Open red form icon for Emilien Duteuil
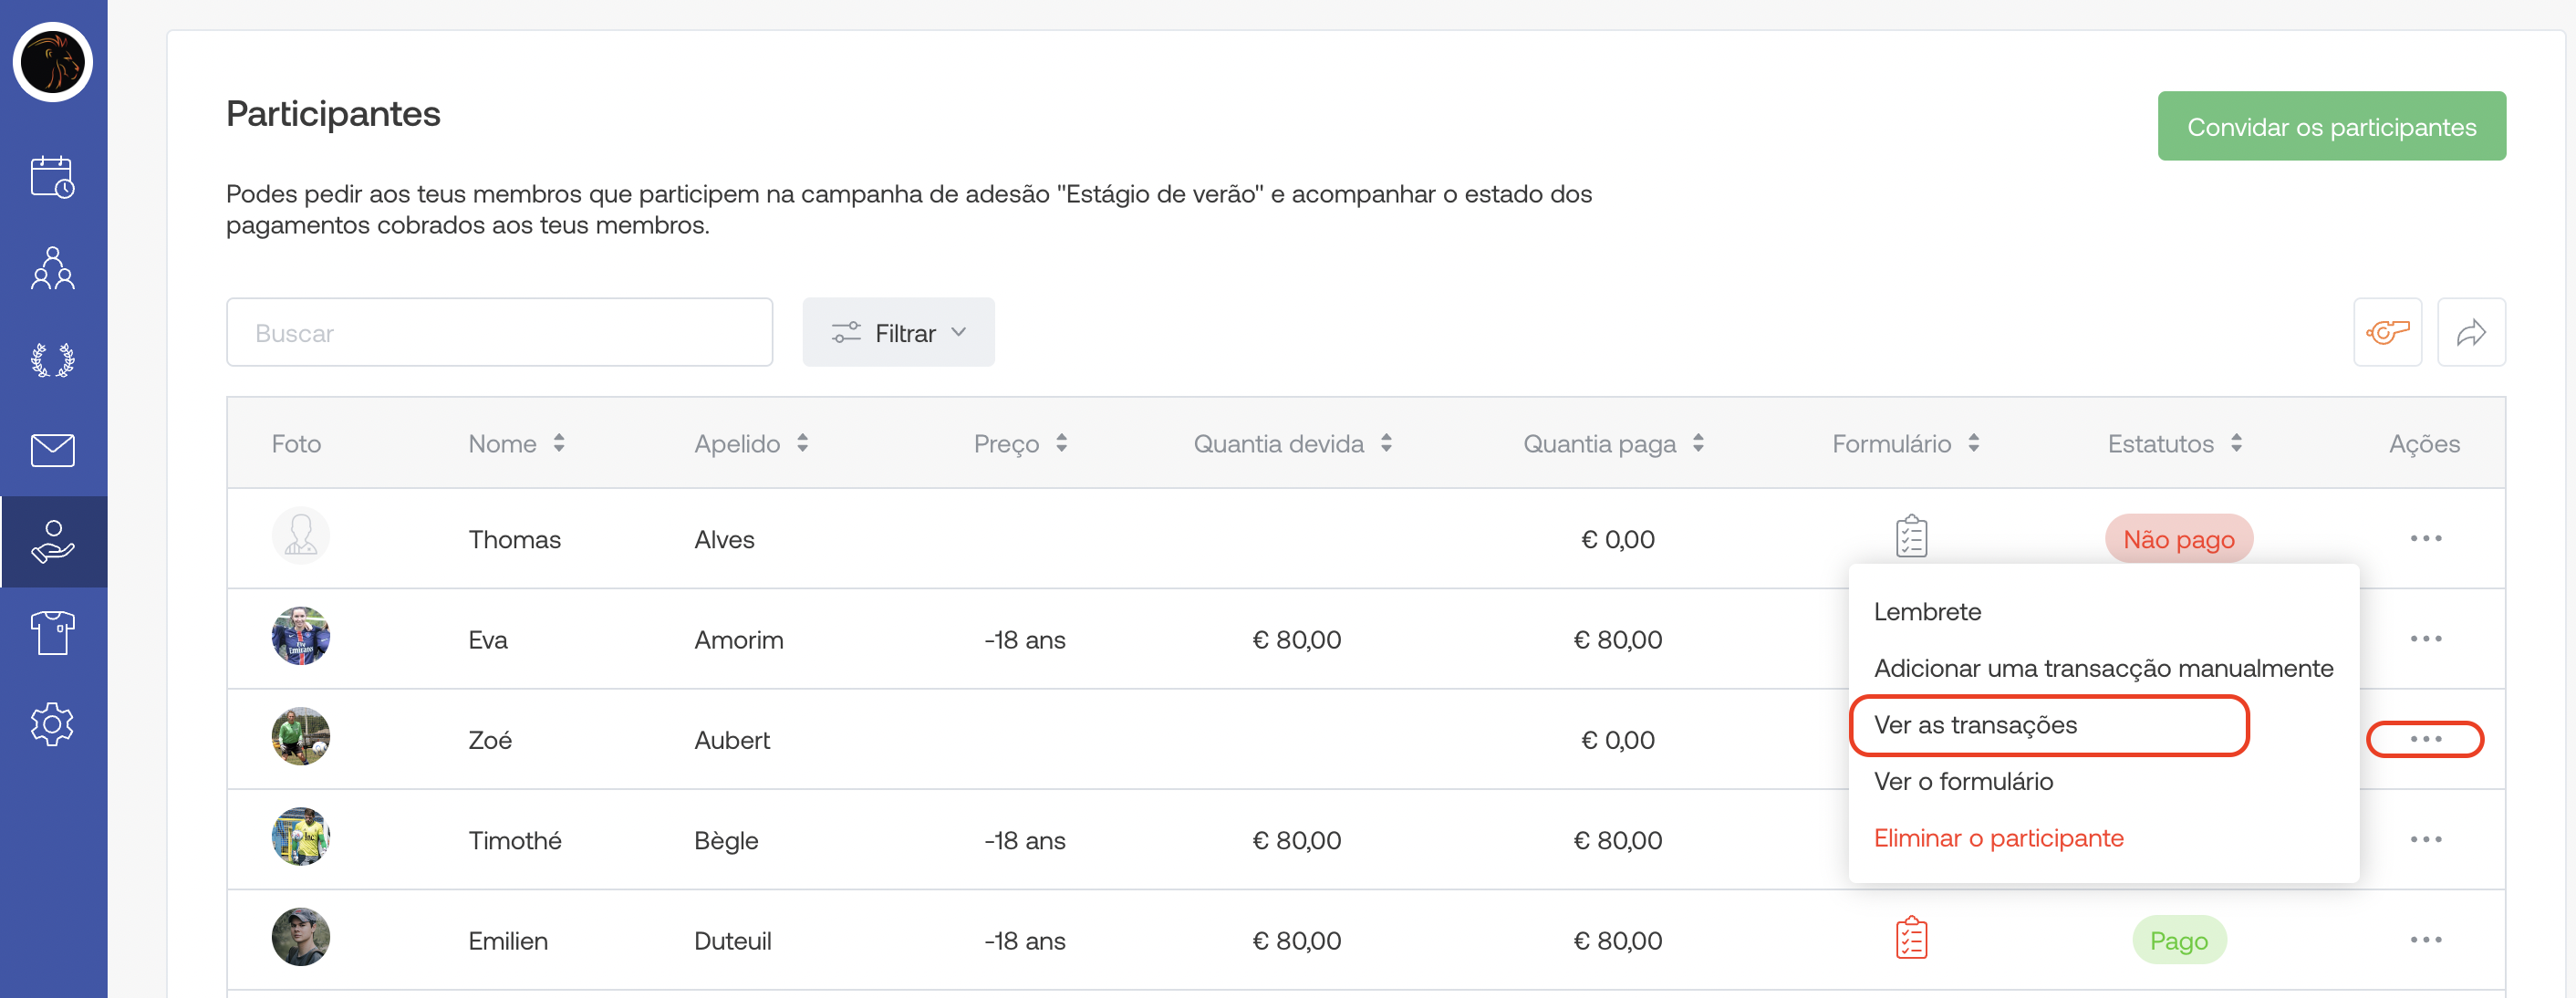 tap(1910, 938)
